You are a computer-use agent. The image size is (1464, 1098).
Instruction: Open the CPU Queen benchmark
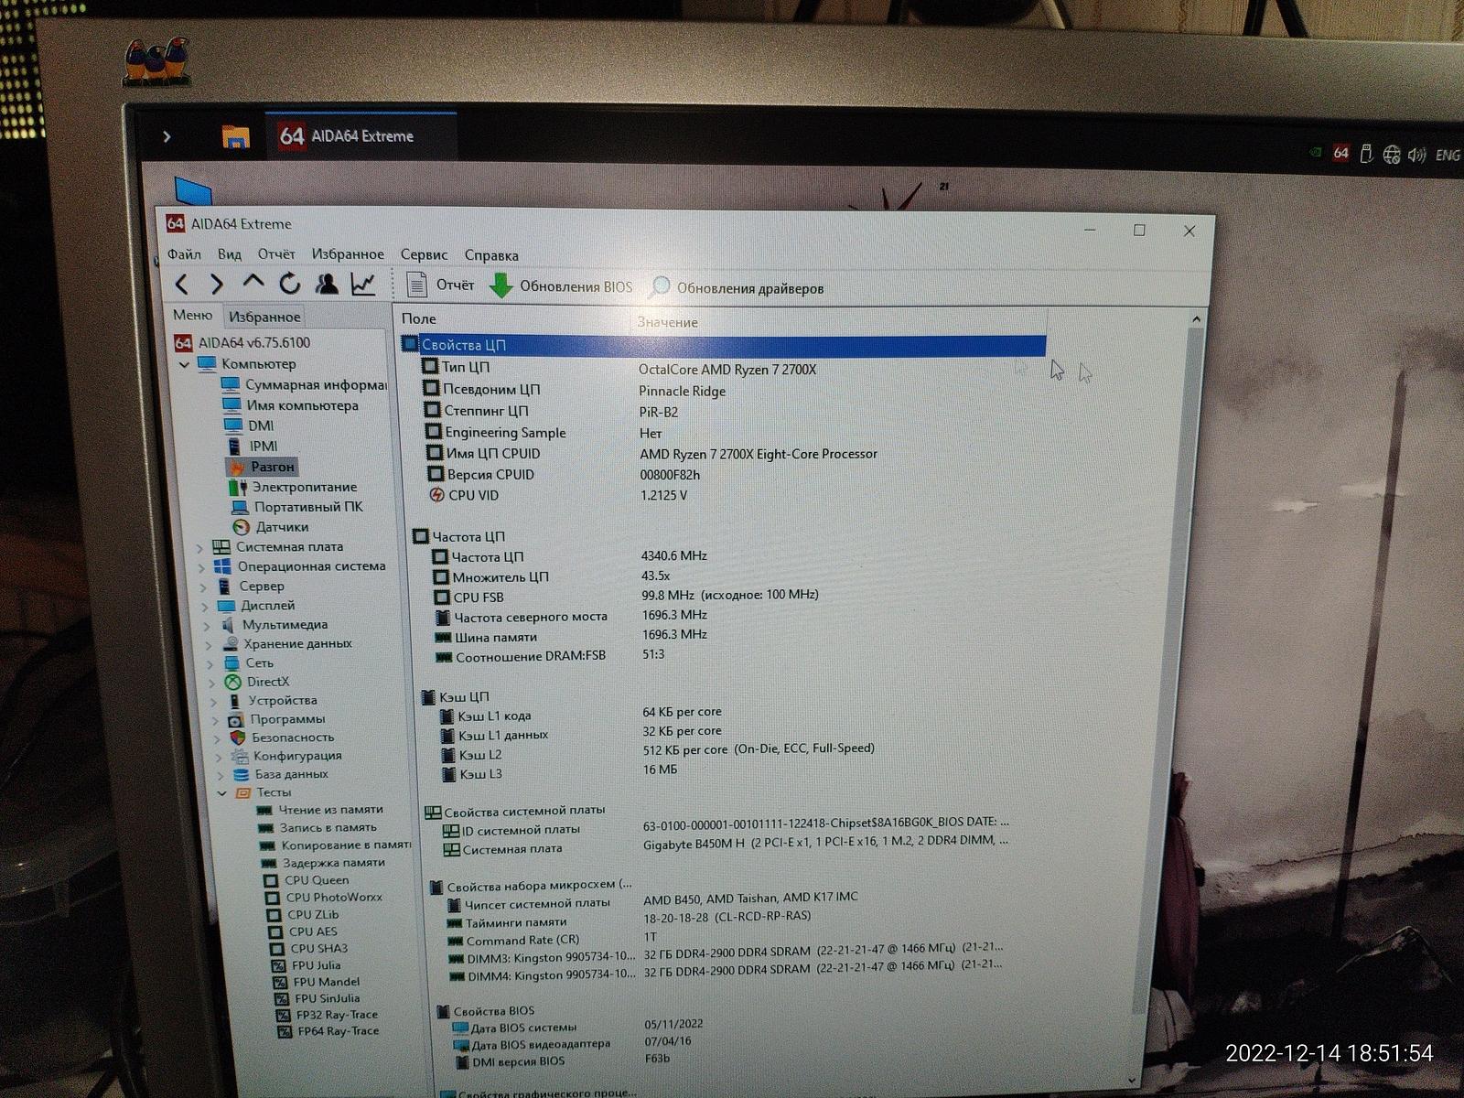(307, 880)
